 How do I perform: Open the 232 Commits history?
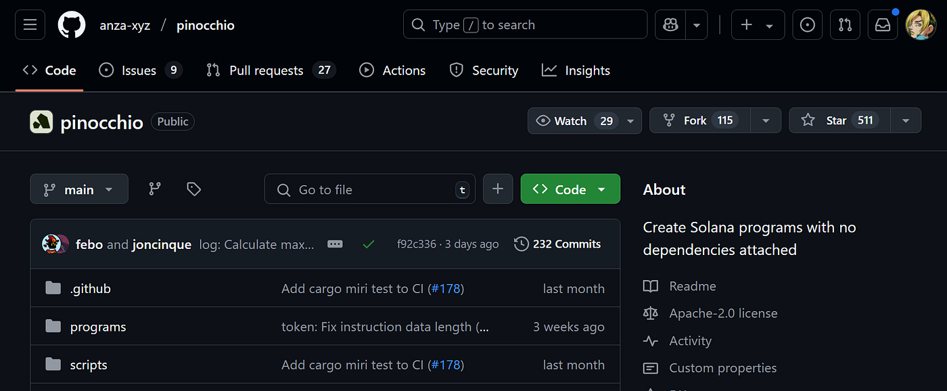coord(558,244)
